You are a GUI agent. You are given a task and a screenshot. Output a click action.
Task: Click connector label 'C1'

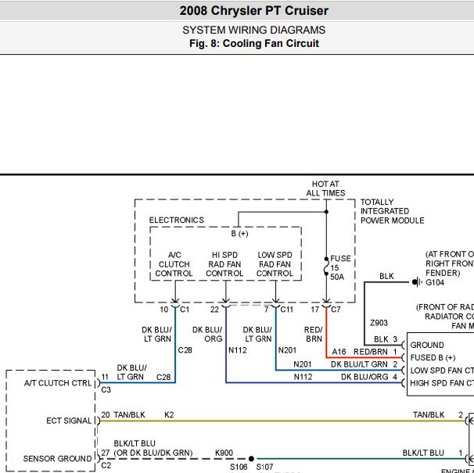pyautogui.click(x=185, y=310)
